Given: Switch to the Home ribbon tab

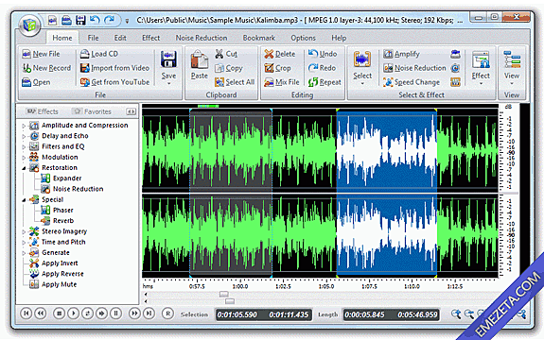Looking at the screenshot, I should (62, 38).
